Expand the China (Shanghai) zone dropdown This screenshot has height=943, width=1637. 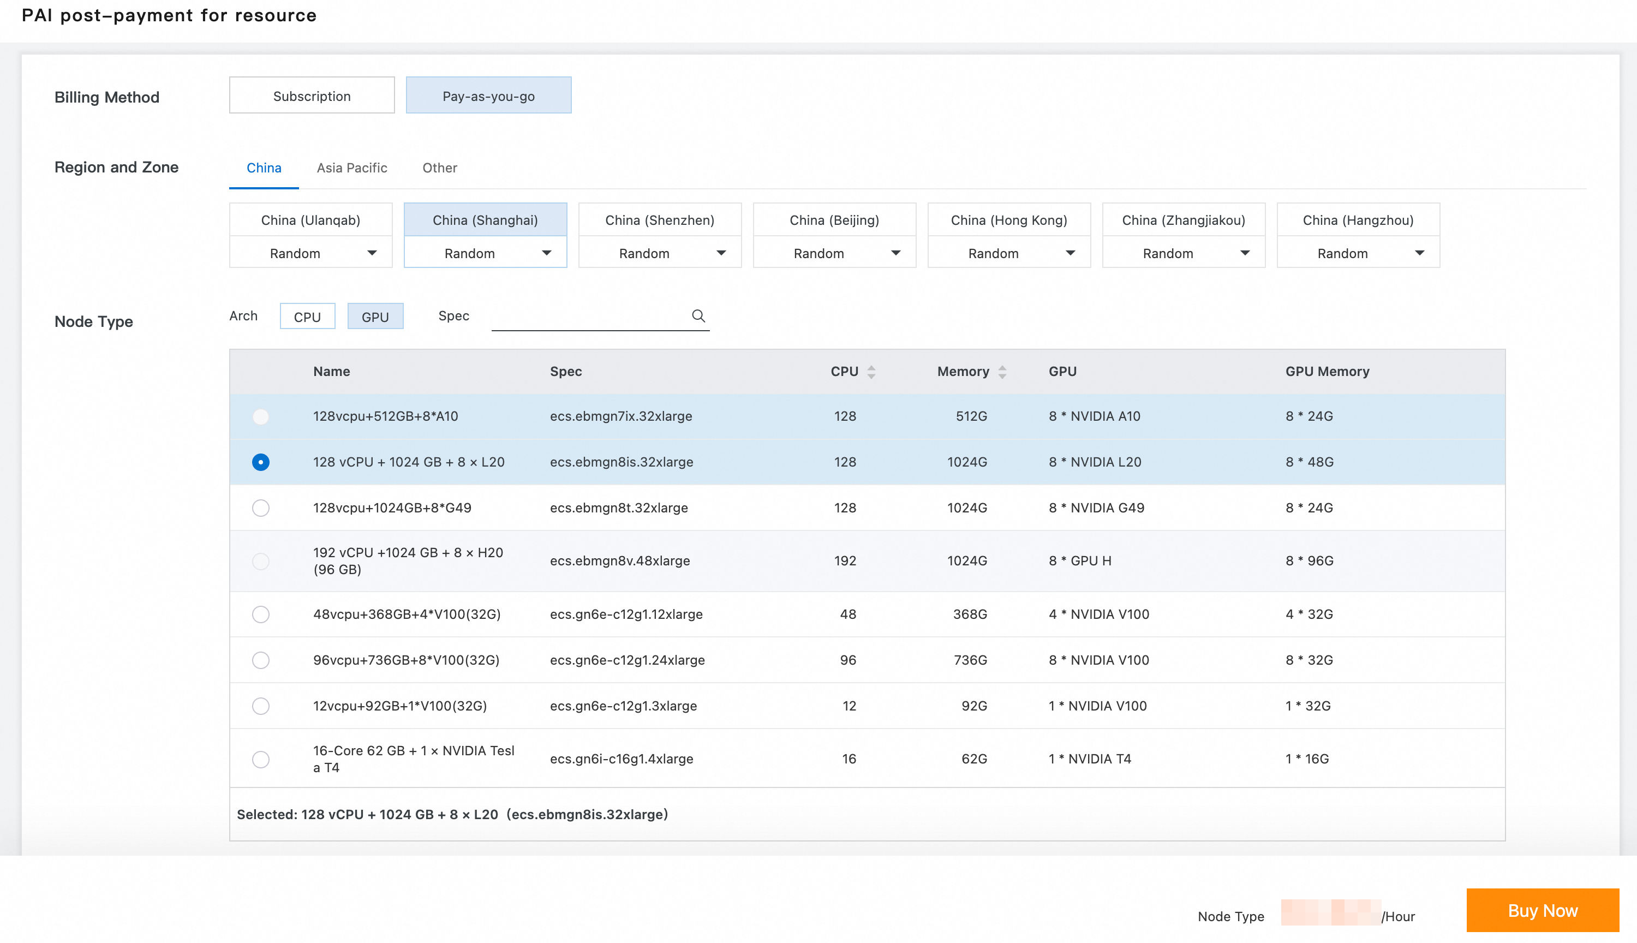[485, 253]
